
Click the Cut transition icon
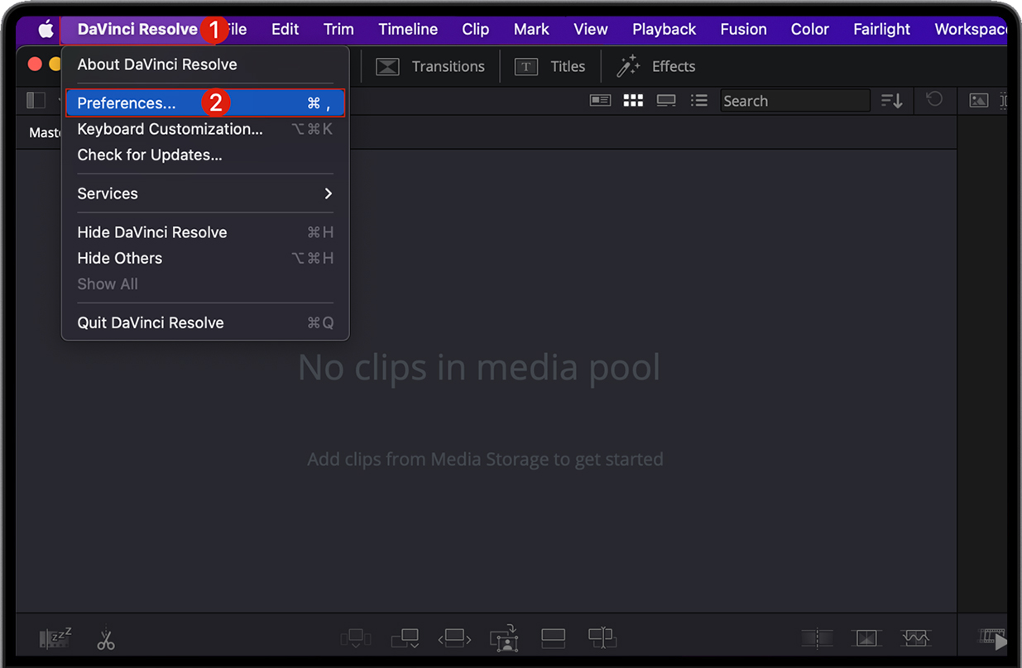(x=817, y=638)
